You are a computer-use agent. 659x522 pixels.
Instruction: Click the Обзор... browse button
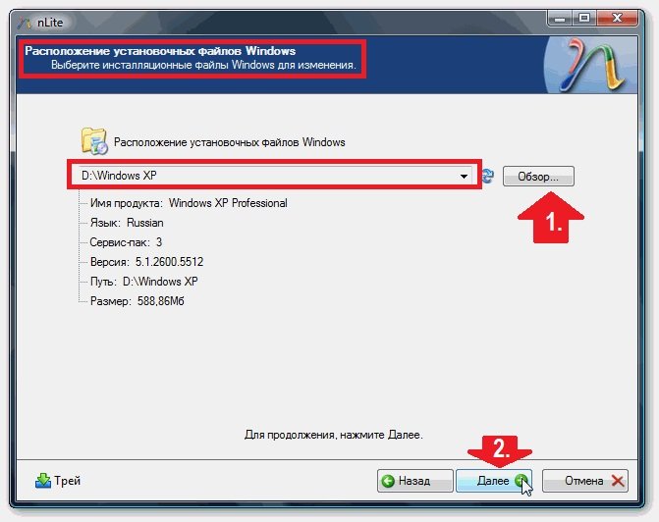coord(538,177)
